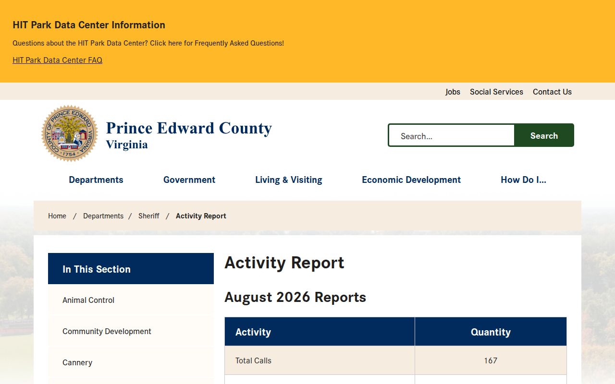Click the August 2026 Reports heading

tap(295, 297)
